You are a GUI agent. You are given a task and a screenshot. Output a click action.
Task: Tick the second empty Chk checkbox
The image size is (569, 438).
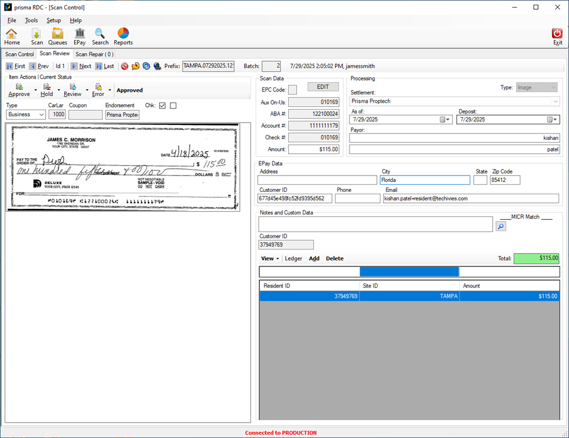(173, 106)
